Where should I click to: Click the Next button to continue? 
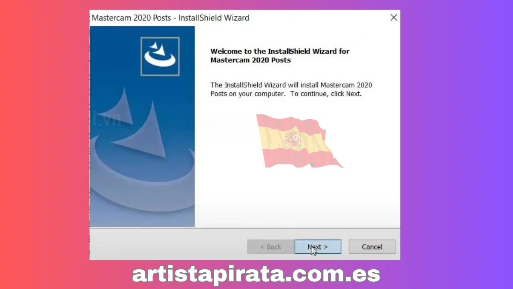click(318, 247)
